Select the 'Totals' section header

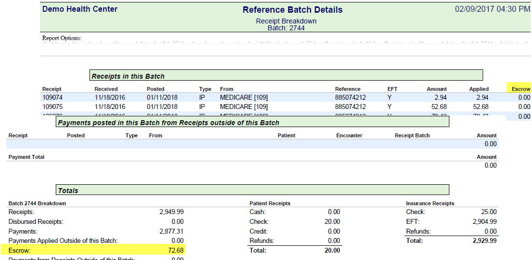pos(252,190)
